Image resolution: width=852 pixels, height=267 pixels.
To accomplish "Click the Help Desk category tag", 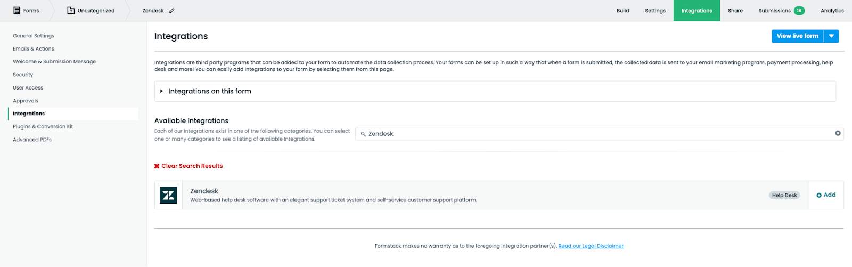I will (784, 195).
